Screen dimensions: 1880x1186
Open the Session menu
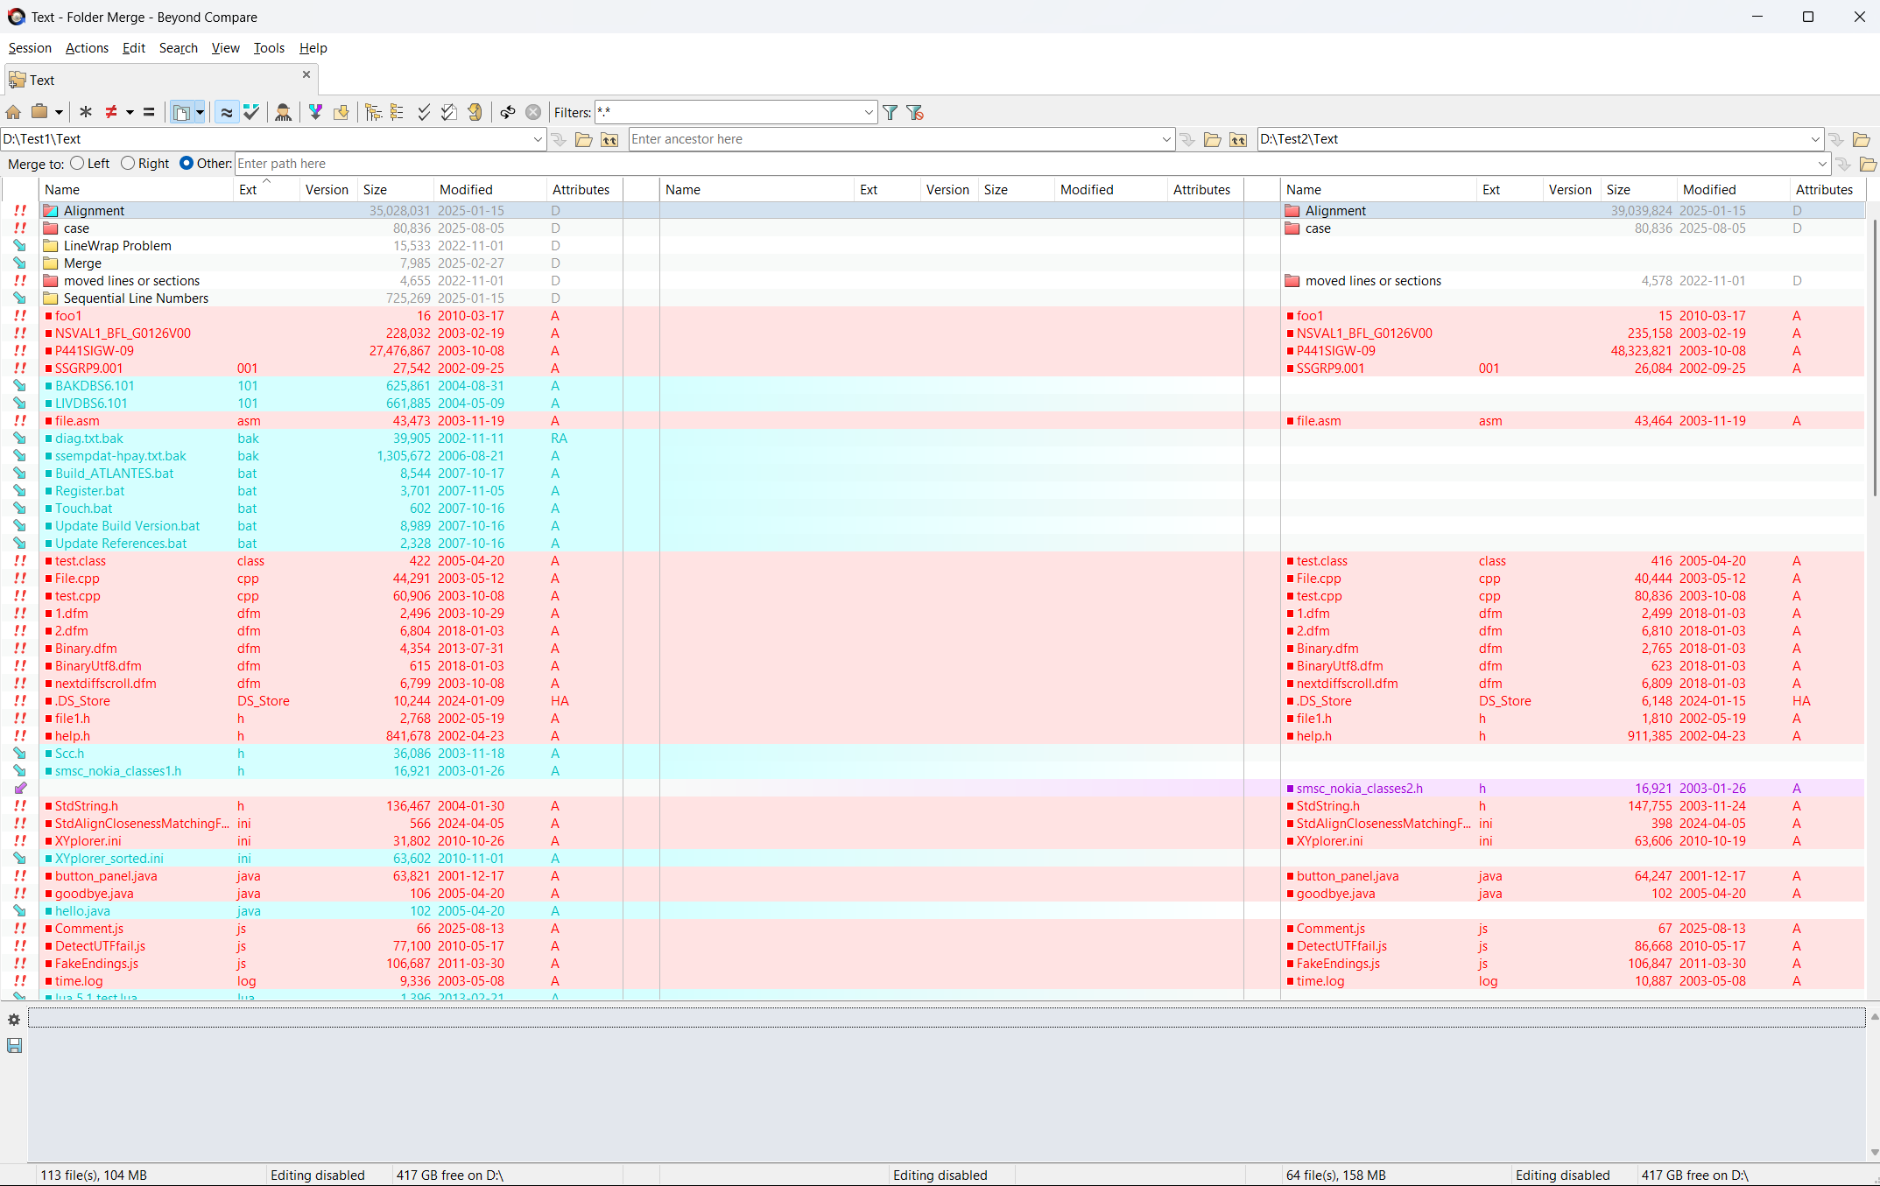point(30,48)
